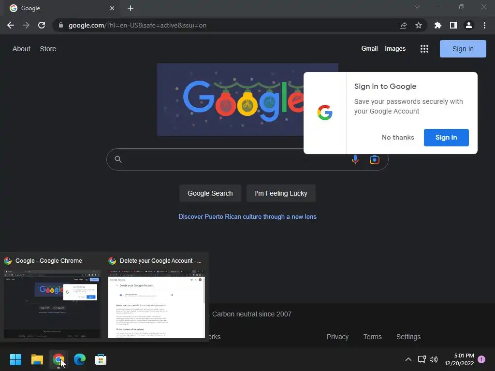Open File Explorer from taskbar
This screenshot has height=371, width=495.
(37, 359)
